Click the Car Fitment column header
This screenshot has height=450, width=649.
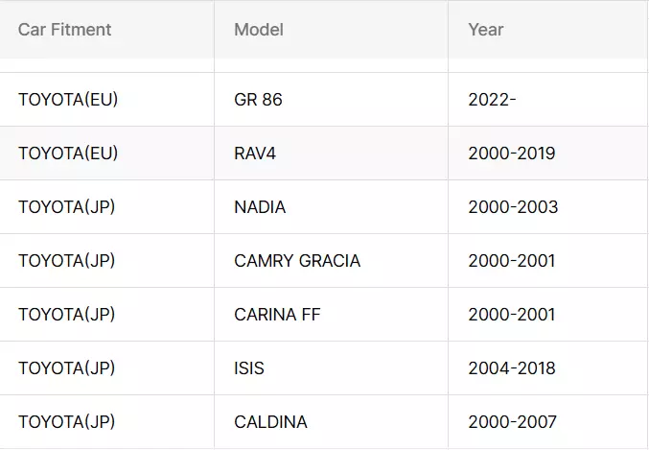click(x=106, y=30)
